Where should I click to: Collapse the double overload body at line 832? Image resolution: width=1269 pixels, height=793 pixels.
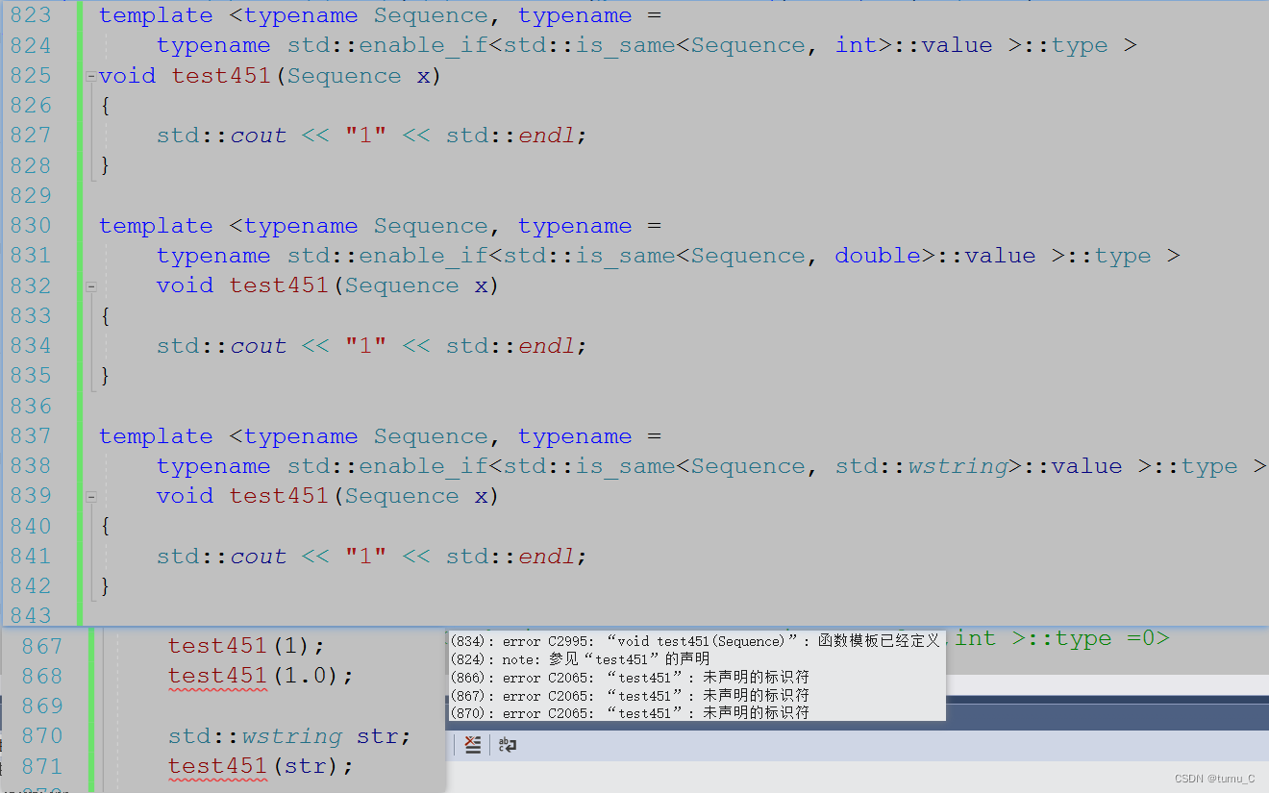pyautogui.click(x=90, y=285)
